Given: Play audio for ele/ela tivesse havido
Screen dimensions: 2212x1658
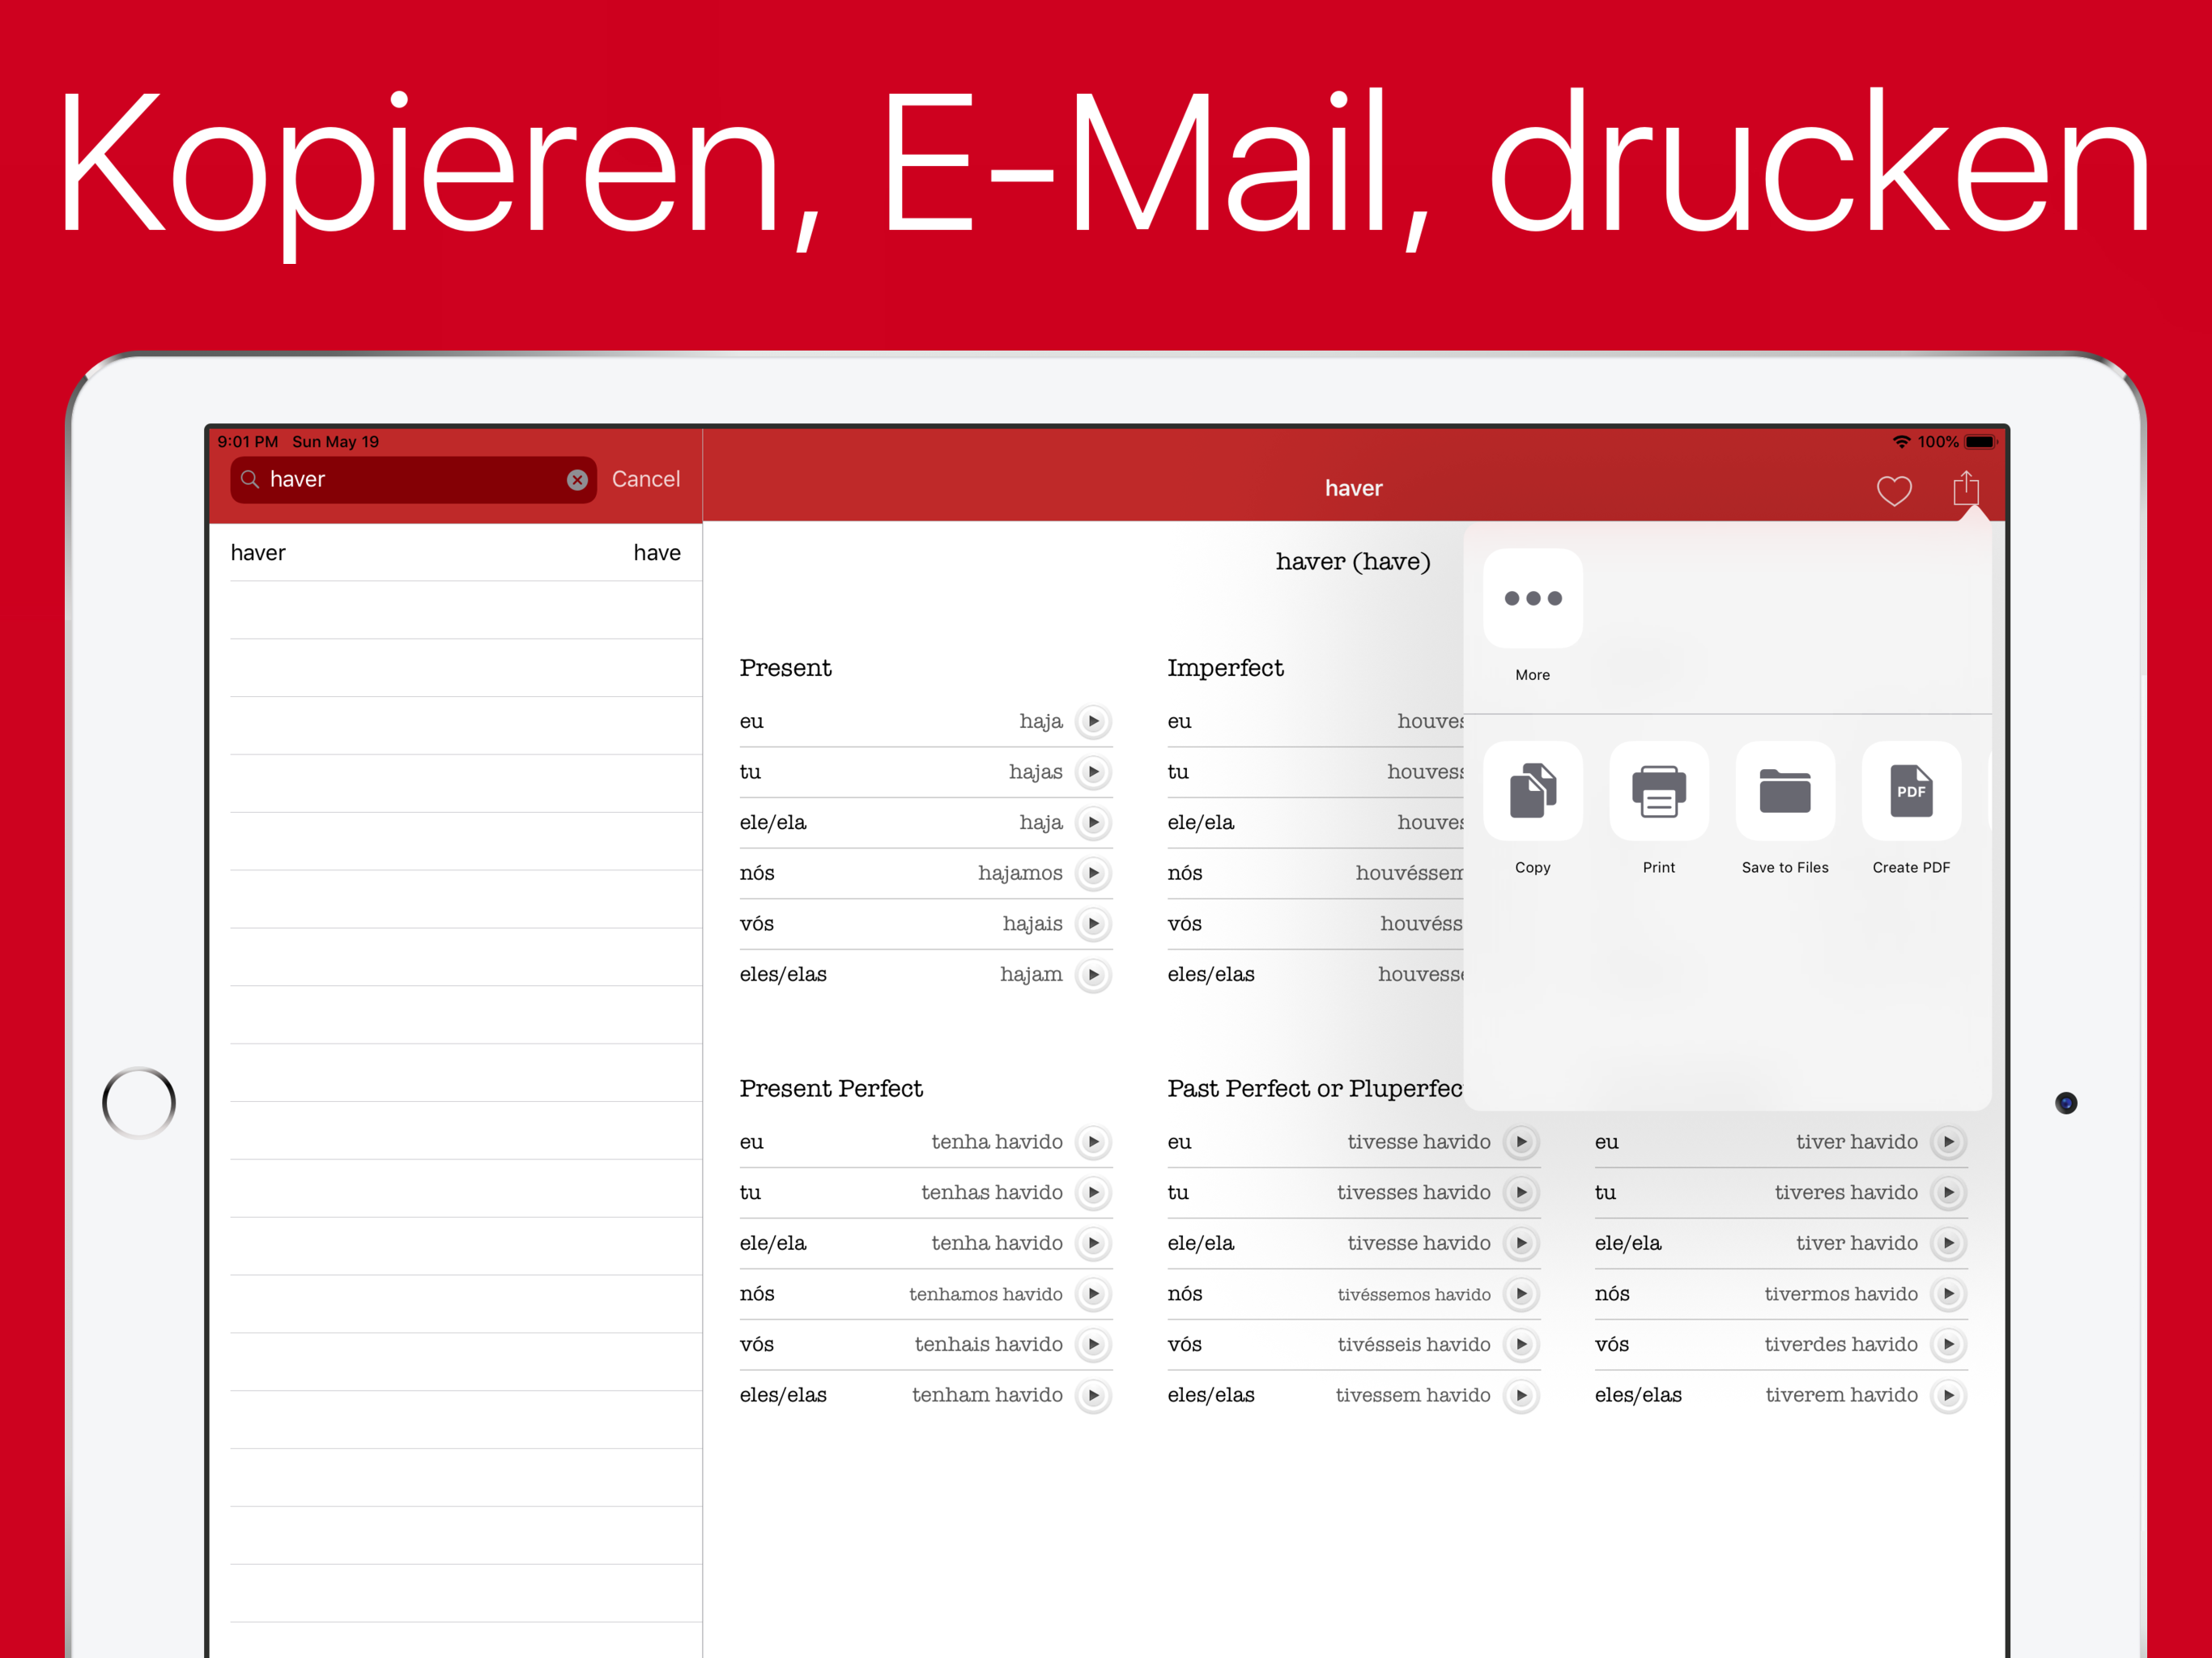Looking at the screenshot, I should [1521, 1243].
